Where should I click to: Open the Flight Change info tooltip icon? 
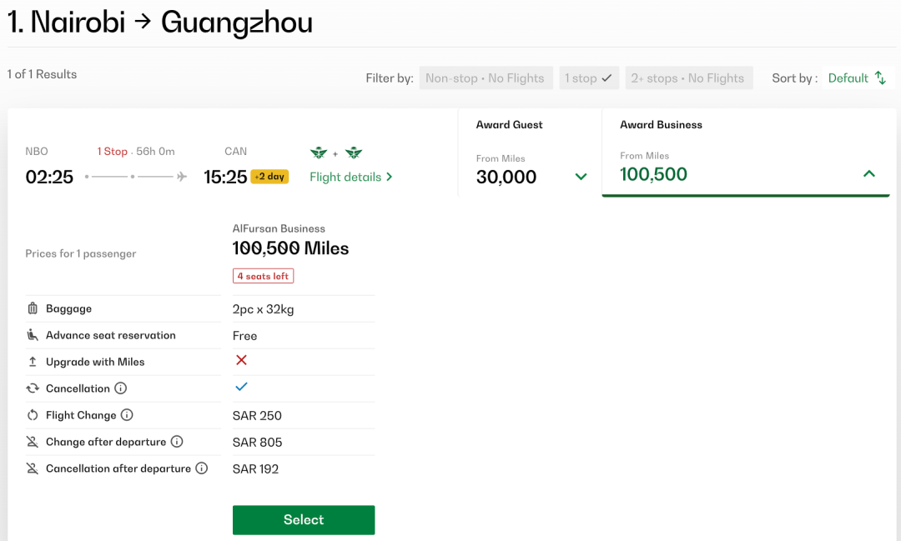pos(127,414)
